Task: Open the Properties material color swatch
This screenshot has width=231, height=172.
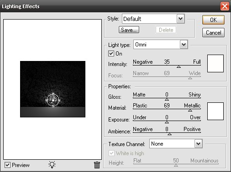Action: pos(215,111)
